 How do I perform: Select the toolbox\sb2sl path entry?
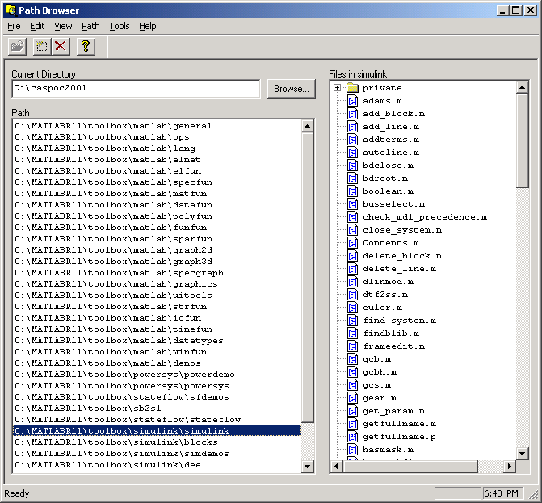pos(157,409)
